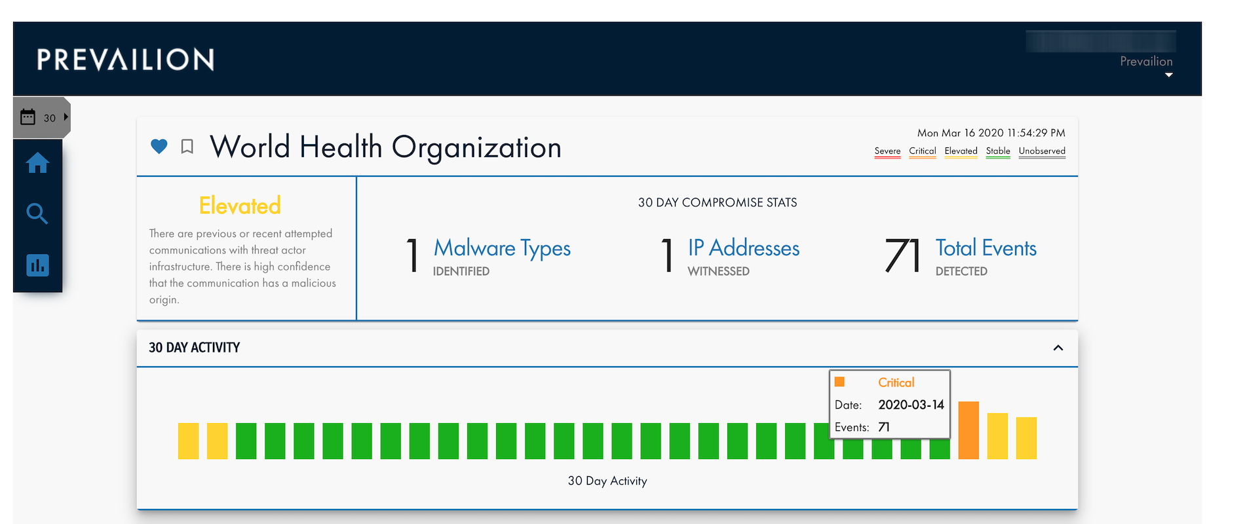
Task: Open the Search icon in the sidebar
Action: [x=37, y=214]
